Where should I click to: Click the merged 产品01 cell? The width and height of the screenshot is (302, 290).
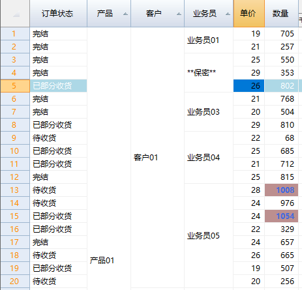pos(109,158)
